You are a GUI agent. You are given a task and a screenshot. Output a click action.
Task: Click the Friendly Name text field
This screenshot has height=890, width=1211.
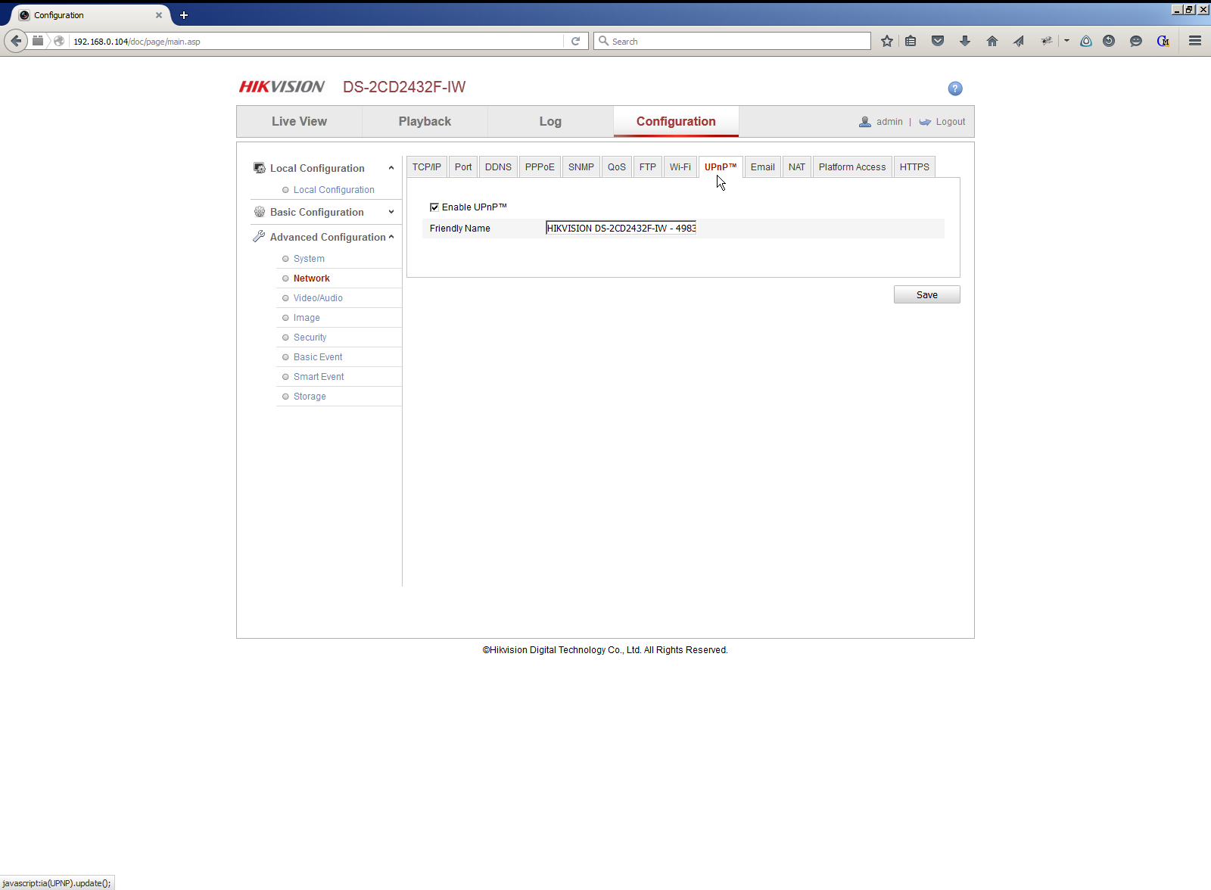click(621, 228)
